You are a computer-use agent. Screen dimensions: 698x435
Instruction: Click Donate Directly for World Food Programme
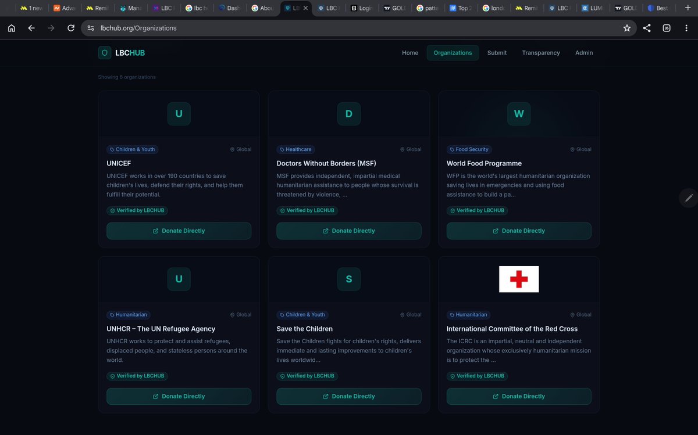coord(519,231)
